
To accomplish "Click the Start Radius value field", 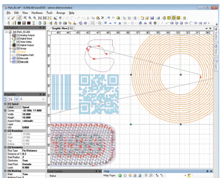I will 34,157.
